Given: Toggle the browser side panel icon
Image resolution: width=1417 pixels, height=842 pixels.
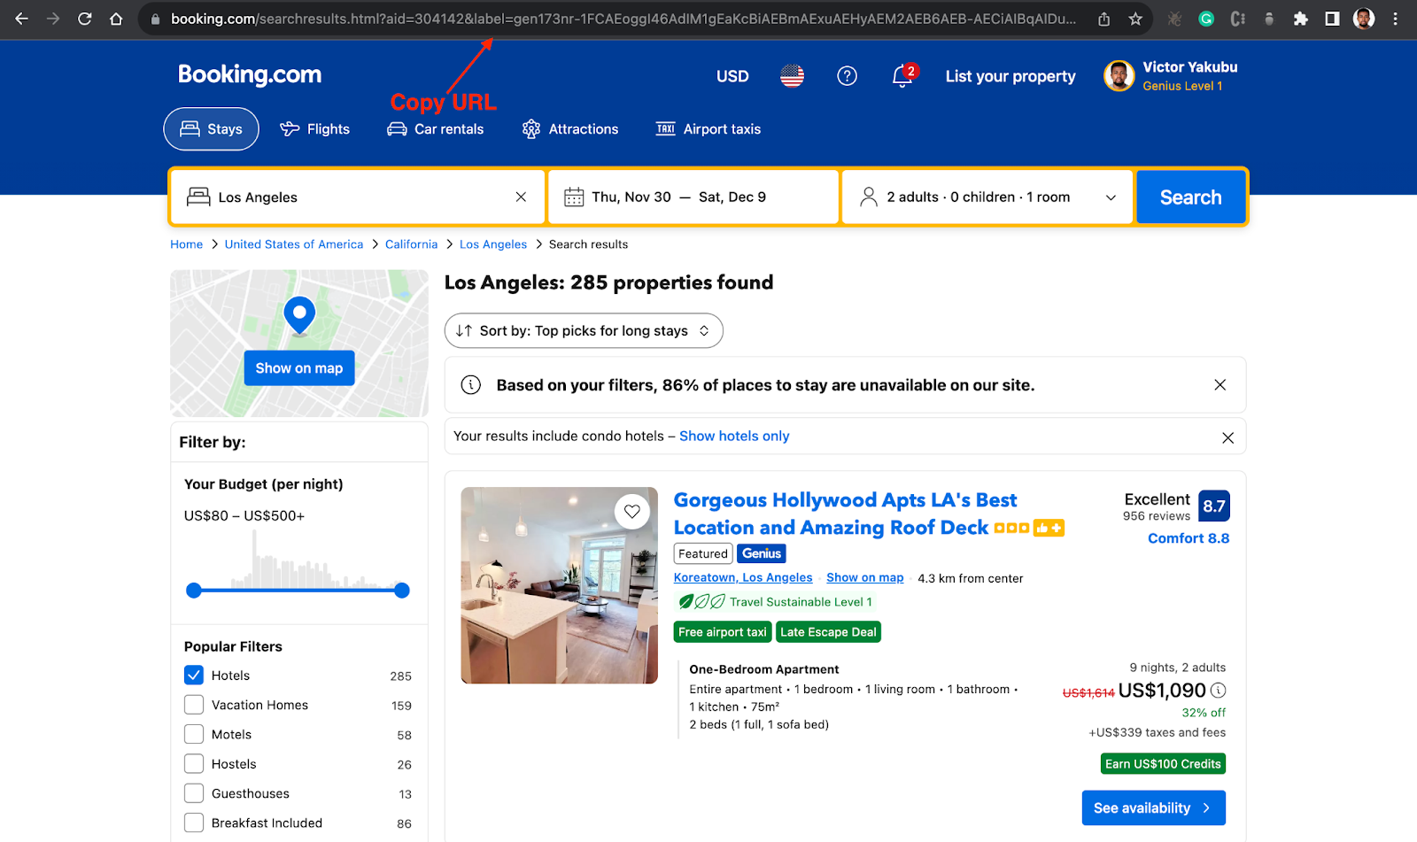Looking at the screenshot, I should pos(1332,19).
